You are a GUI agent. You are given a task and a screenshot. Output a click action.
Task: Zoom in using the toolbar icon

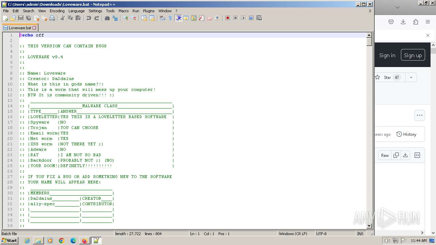(x=126, y=18)
